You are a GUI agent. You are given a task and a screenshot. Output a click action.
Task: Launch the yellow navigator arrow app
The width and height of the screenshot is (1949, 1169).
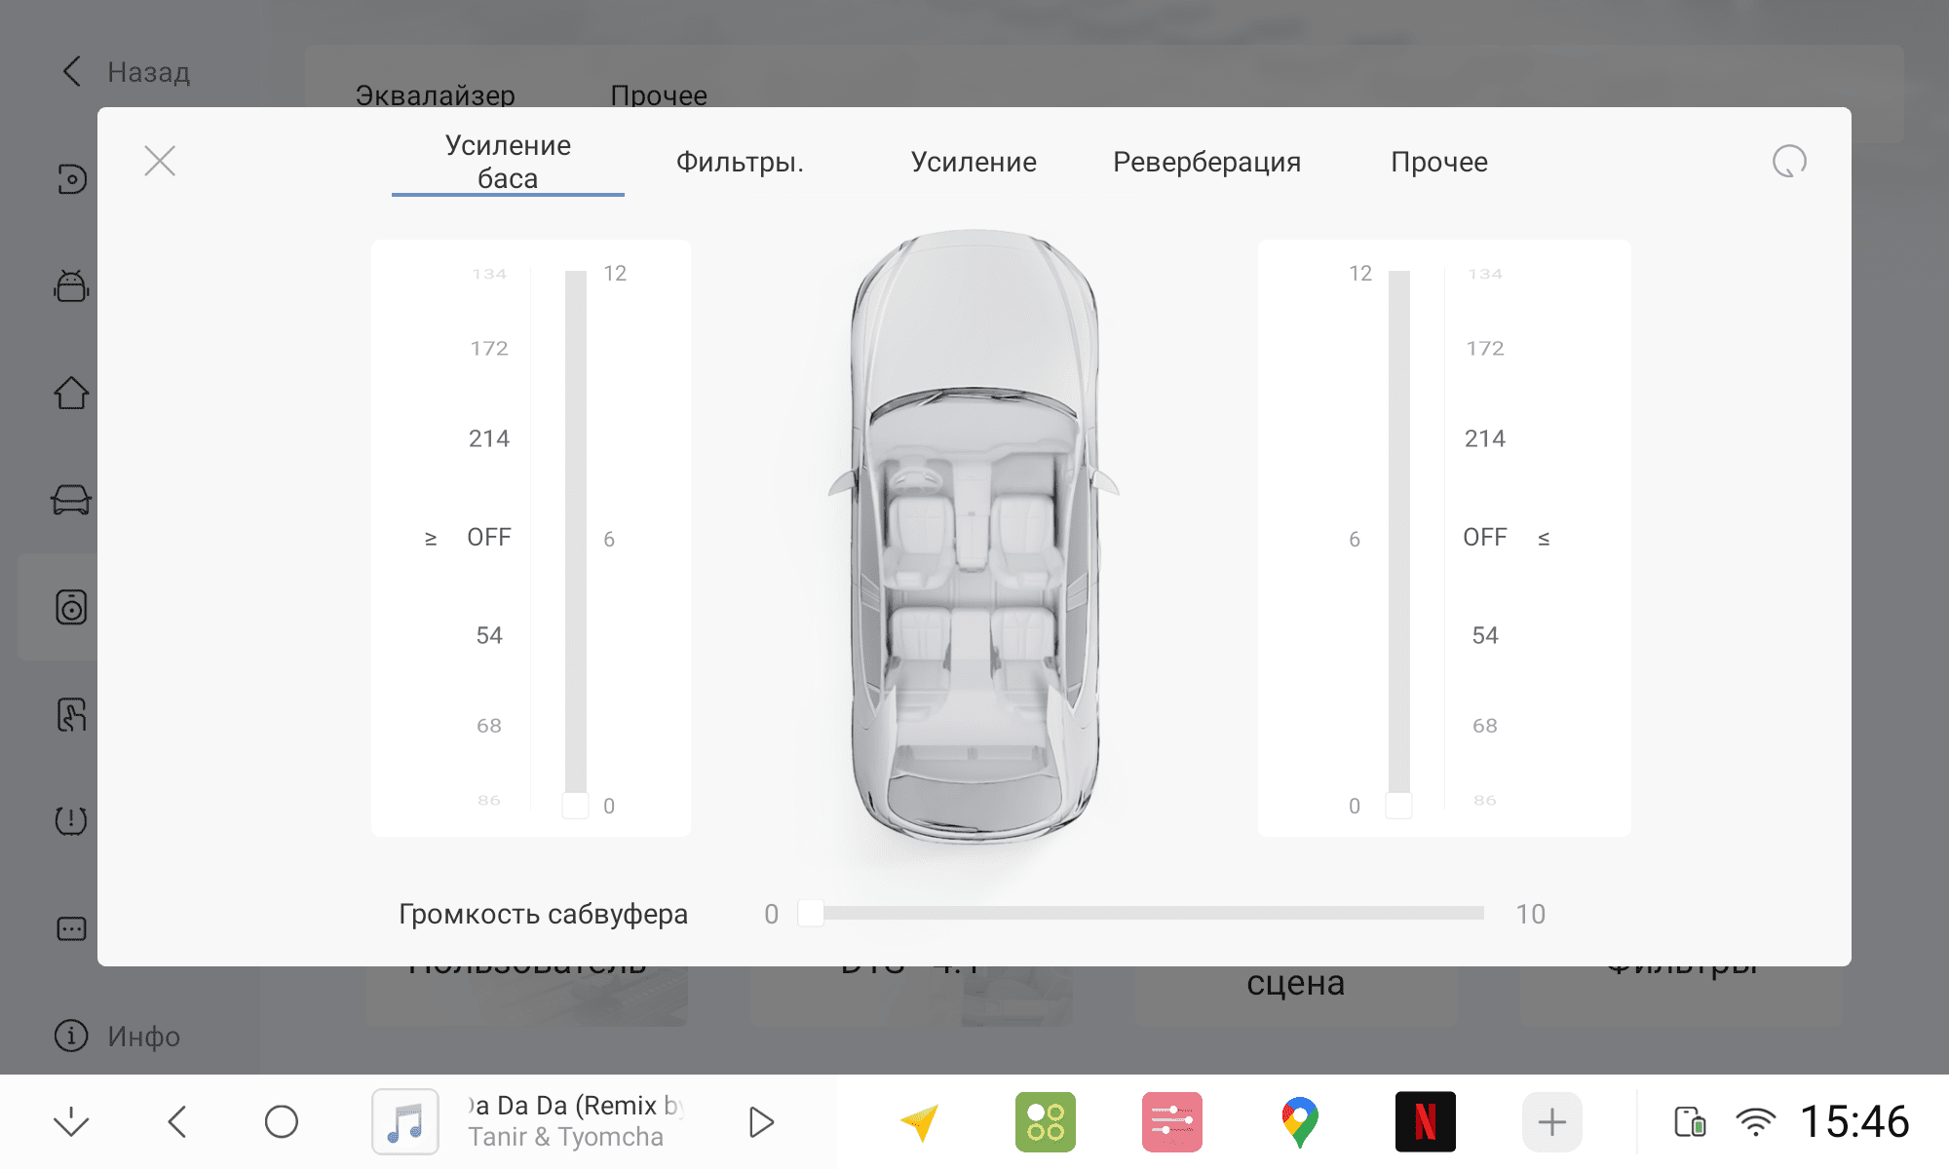(919, 1121)
